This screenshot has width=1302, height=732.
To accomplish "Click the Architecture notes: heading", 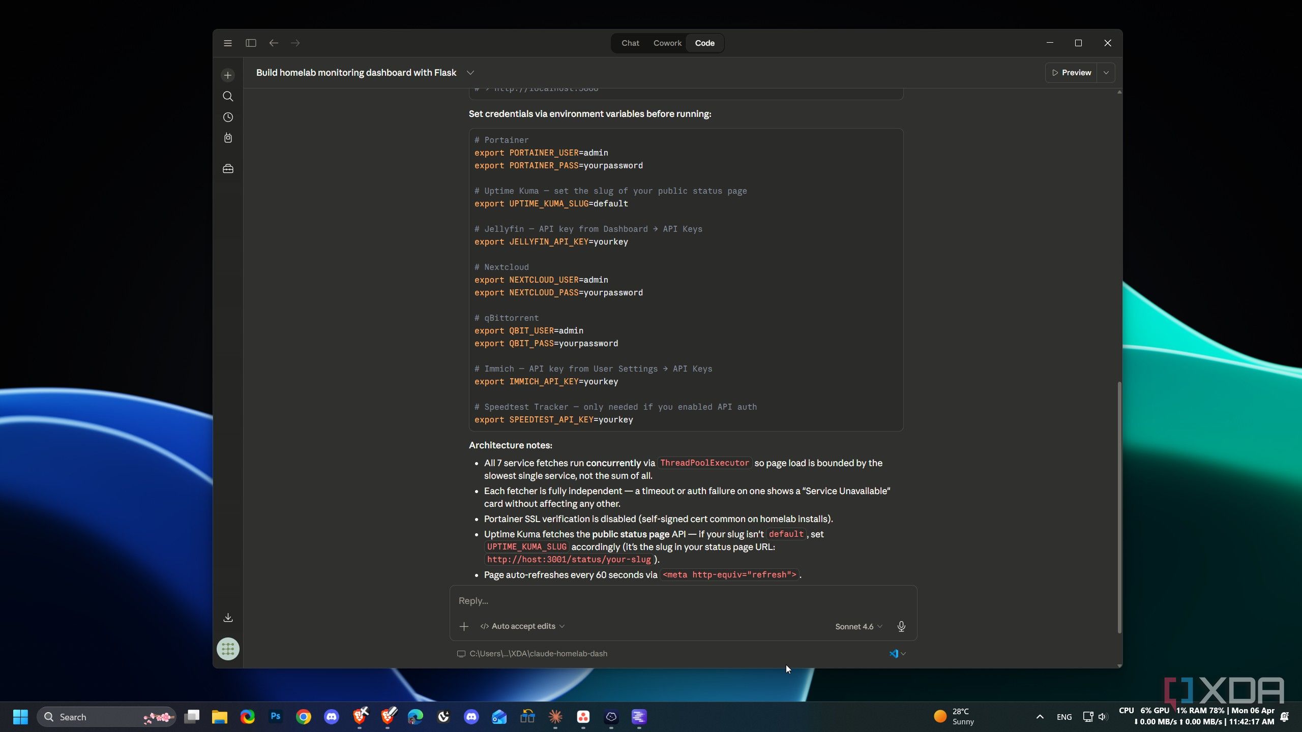I will [510, 445].
